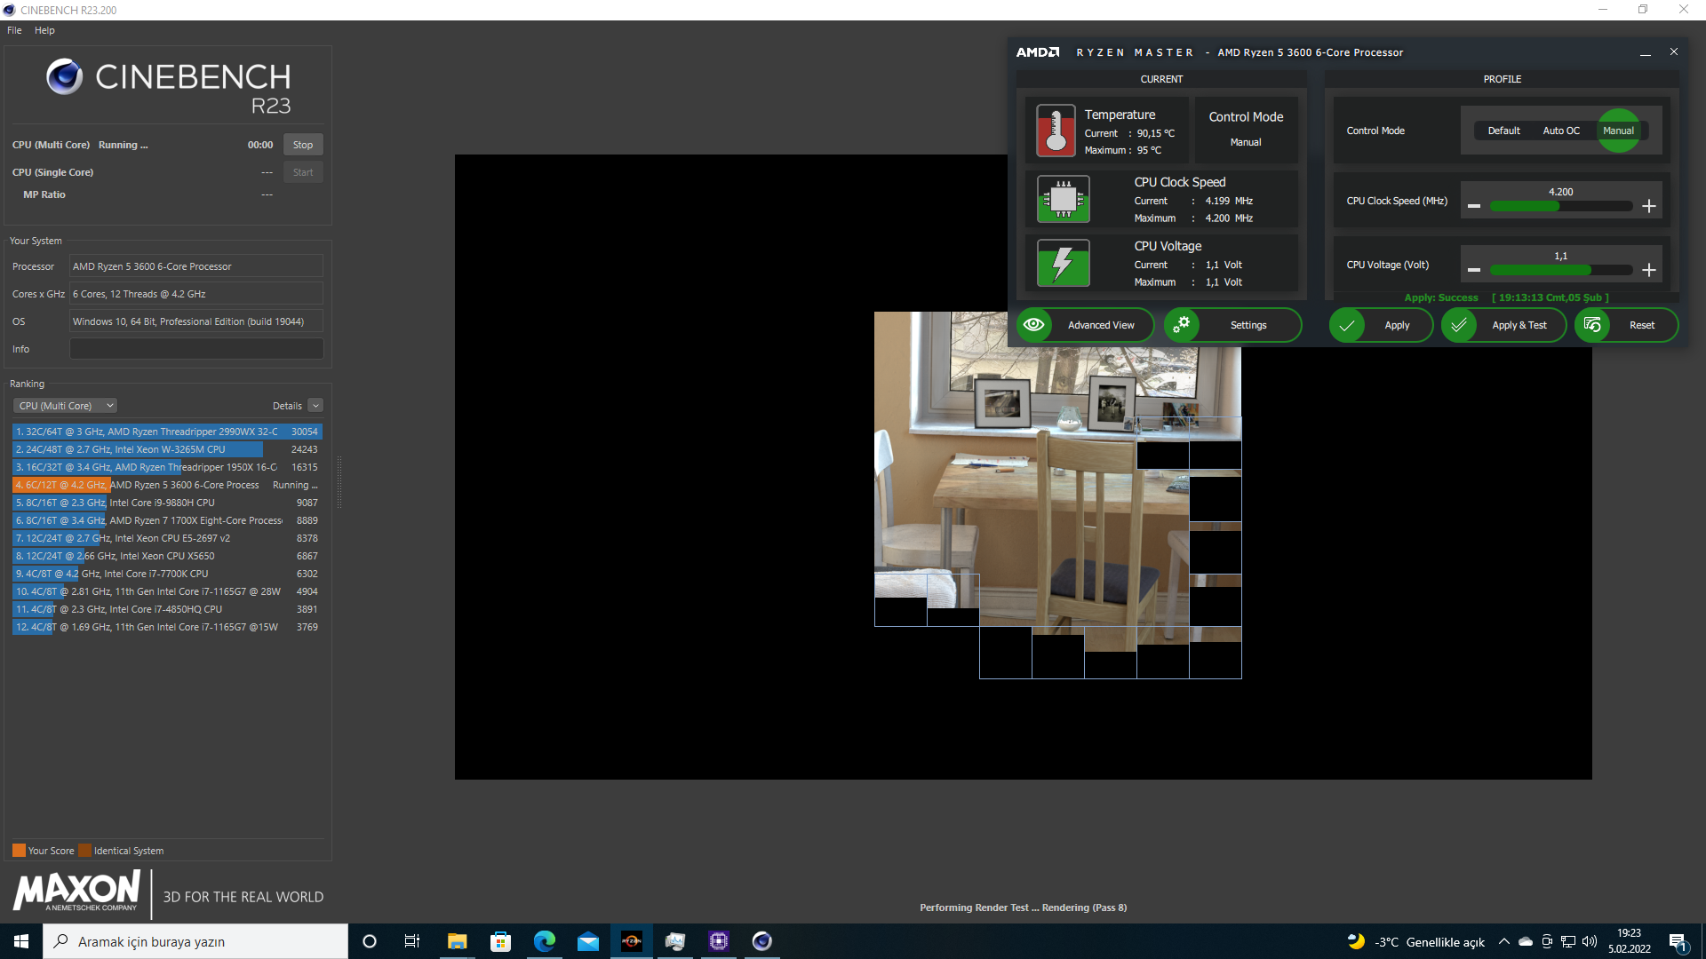Click the Reset button label
The width and height of the screenshot is (1706, 959).
click(1642, 325)
